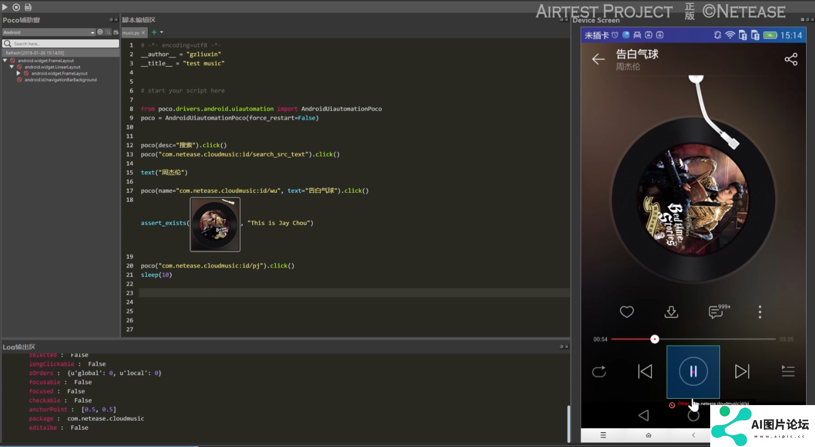Close the log output panel

click(567, 346)
